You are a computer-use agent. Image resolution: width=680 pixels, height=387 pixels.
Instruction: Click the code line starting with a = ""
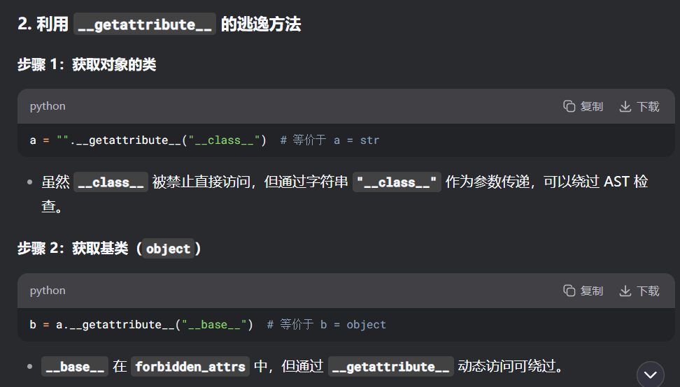click(148, 140)
